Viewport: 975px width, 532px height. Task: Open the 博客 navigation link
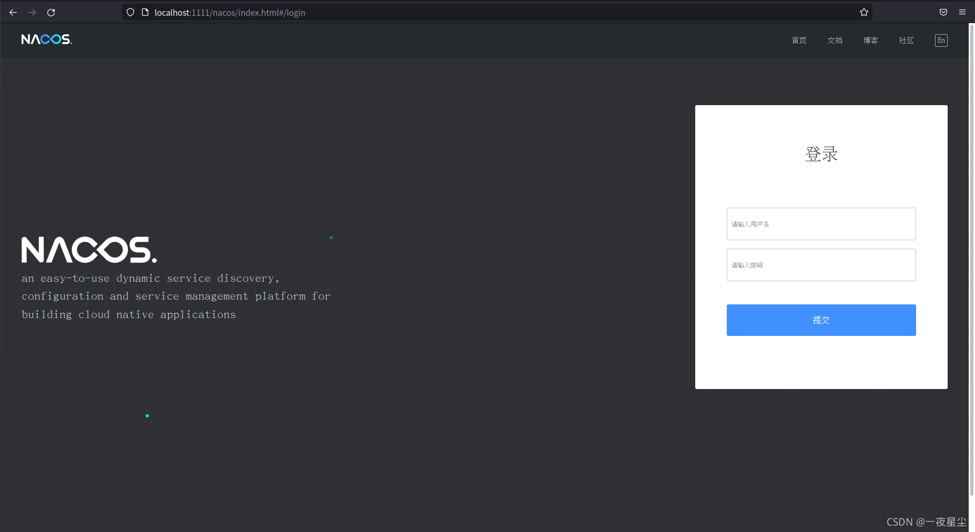870,40
